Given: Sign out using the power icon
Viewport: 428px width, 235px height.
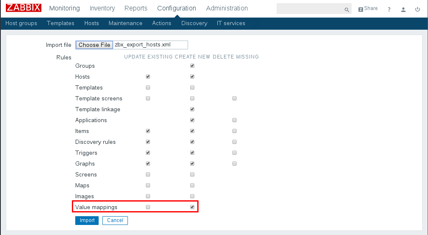Looking at the screenshot, I should tap(418, 10).
